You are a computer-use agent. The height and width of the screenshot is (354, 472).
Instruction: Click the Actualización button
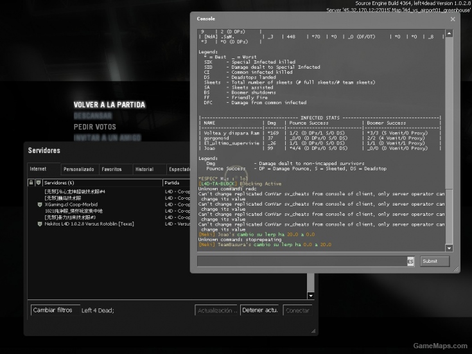(x=216, y=310)
